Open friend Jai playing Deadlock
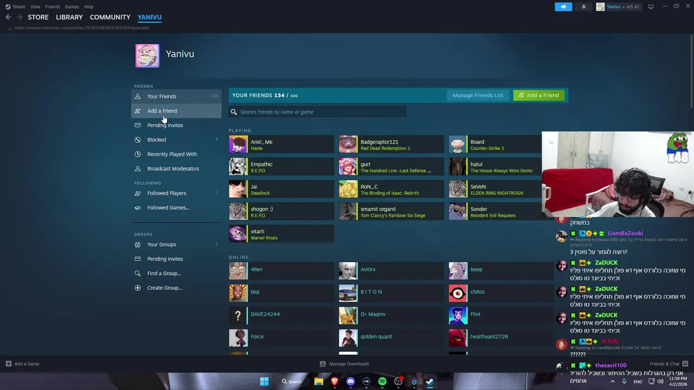Image resolution: width=694 pixels, height=390 pixels. (281, 189)
